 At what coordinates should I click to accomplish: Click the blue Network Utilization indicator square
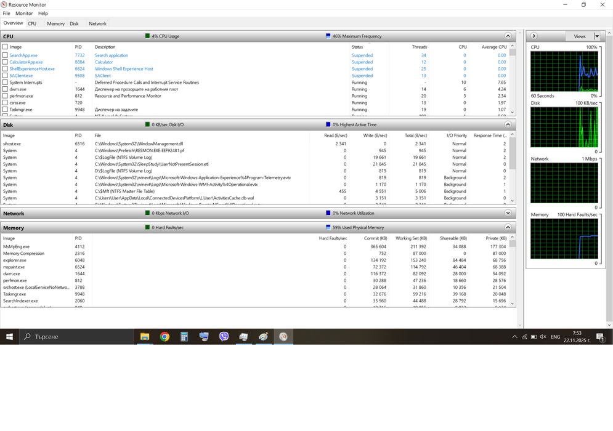click(x=328, y=213)
